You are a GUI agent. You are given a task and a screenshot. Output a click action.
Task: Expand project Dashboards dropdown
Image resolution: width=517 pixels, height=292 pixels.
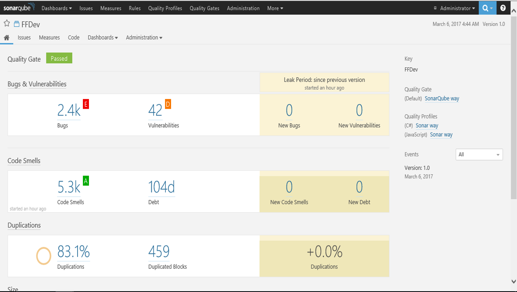tap(103, 38)
